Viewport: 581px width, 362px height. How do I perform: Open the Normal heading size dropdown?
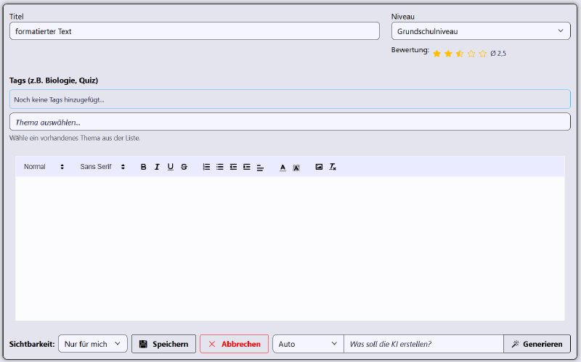[44, 167]
